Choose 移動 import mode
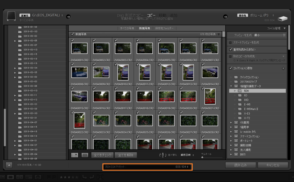 point(163,16)
